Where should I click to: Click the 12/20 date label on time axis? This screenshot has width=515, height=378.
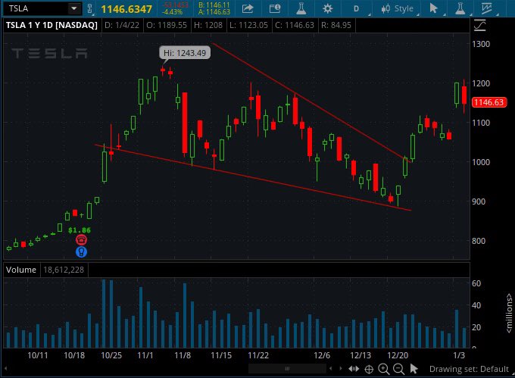click(x=398, y=355)
